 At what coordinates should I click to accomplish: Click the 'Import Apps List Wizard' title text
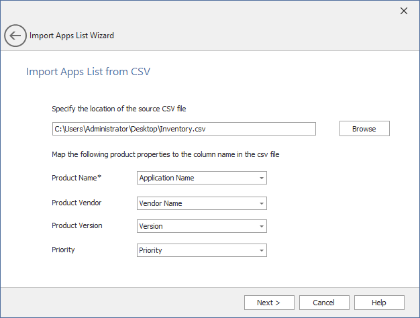click(72, 36)
